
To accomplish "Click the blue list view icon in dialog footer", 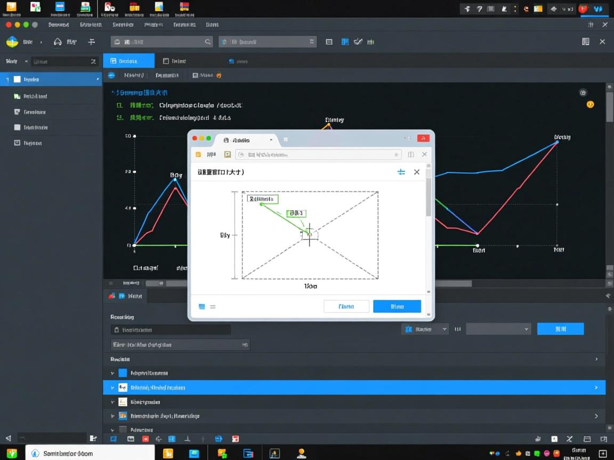I will (x=202, y=307).
